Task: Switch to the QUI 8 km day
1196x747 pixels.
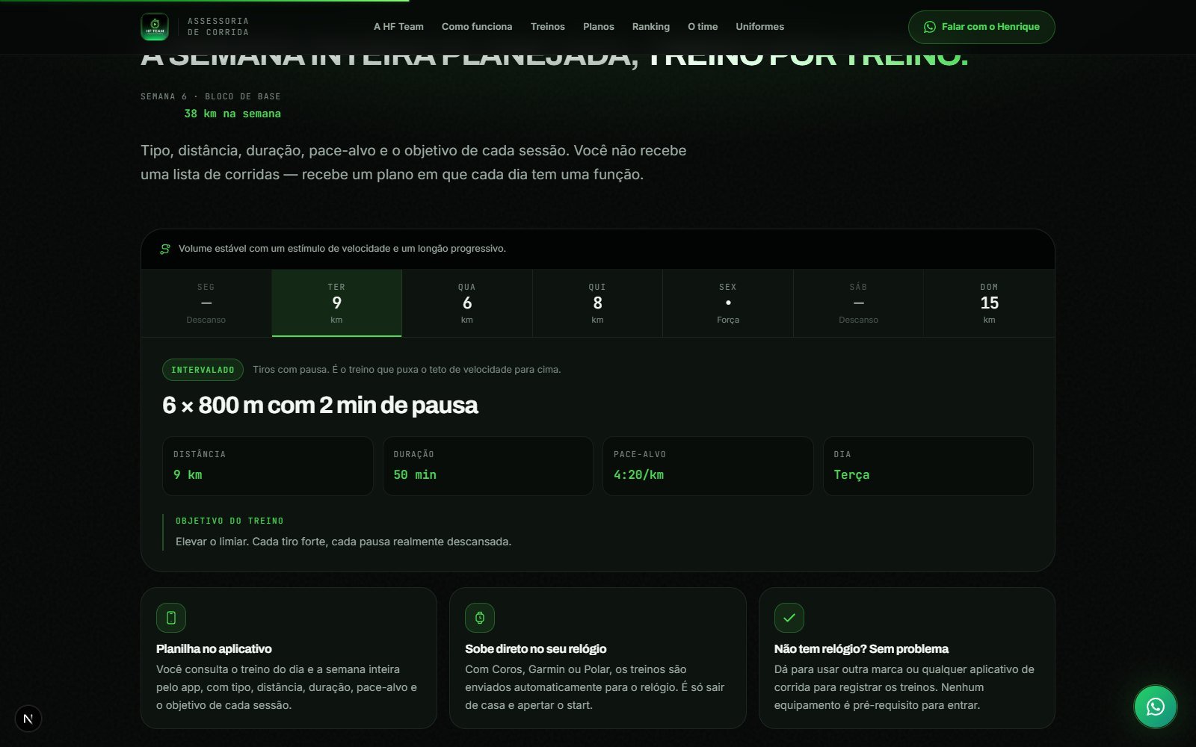Action: (x=597, y=303)
